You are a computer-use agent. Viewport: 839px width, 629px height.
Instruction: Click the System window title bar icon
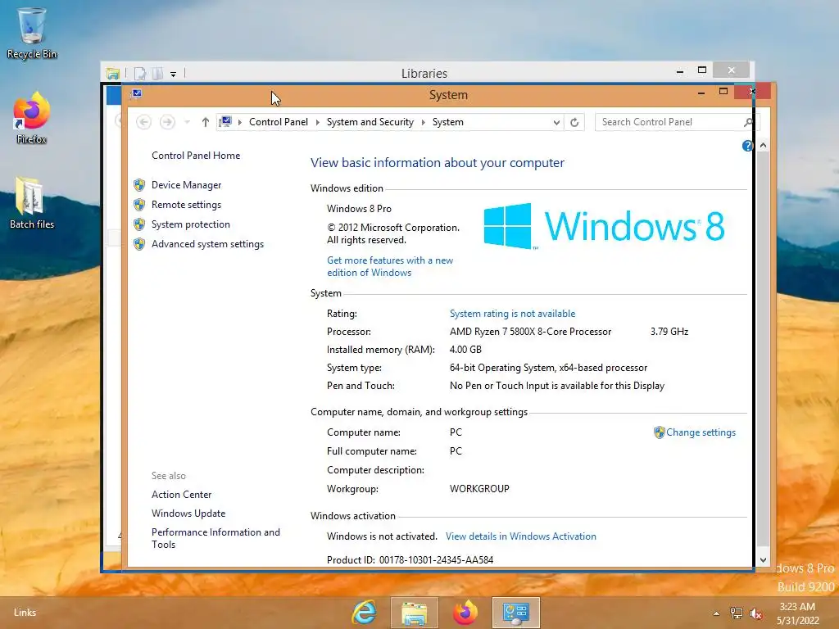137,94
